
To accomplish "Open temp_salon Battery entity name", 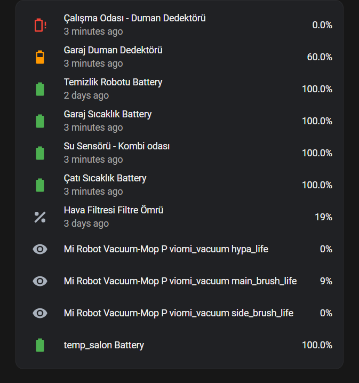I will pos(104,345).
